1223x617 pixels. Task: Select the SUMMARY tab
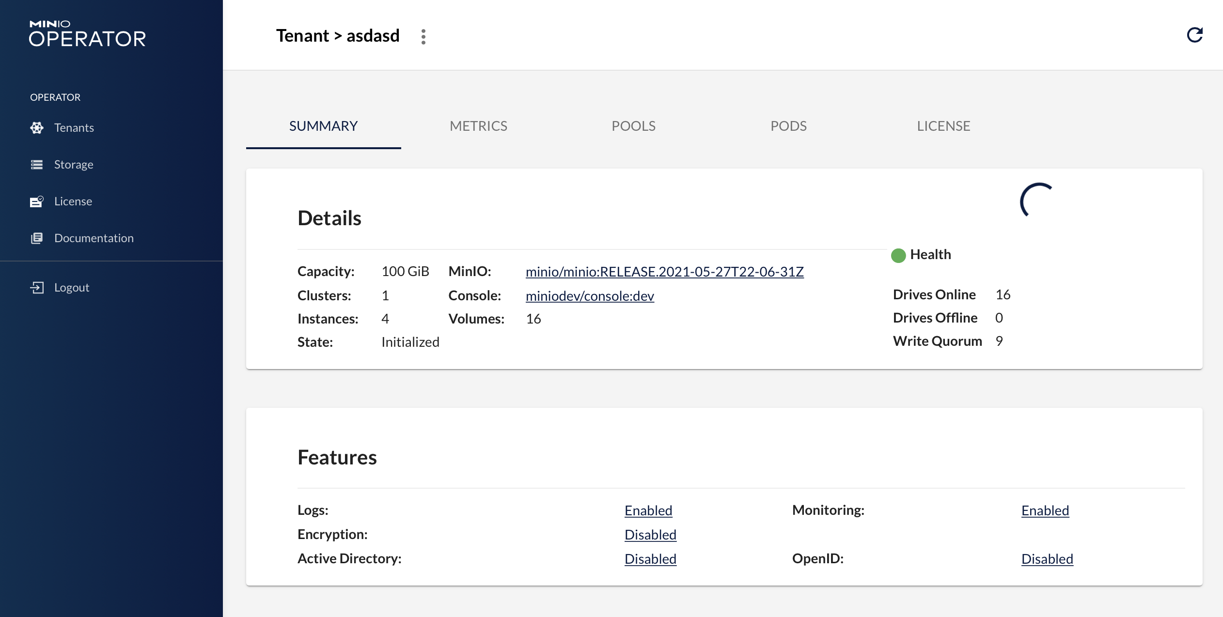click(x=323, y=126)
